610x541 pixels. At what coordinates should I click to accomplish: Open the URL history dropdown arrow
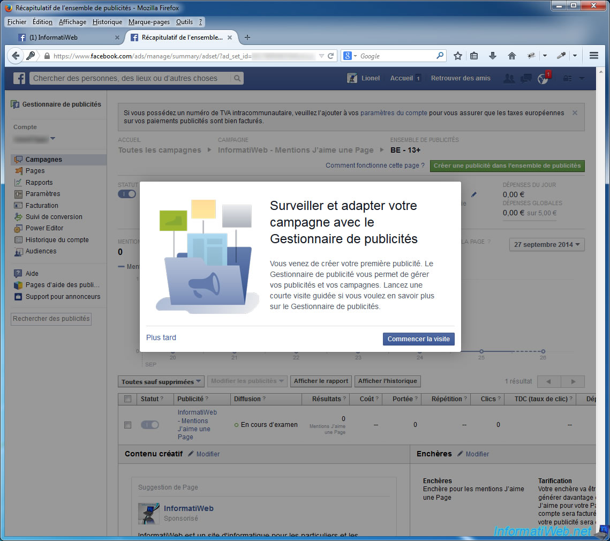coord(321,56)
